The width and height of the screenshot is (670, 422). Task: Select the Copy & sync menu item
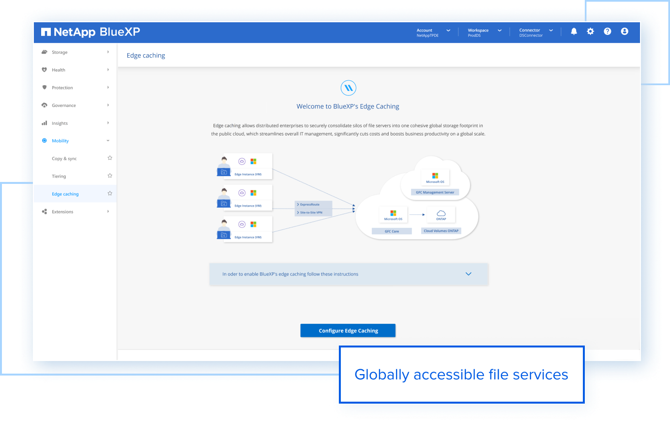(64, 158)
